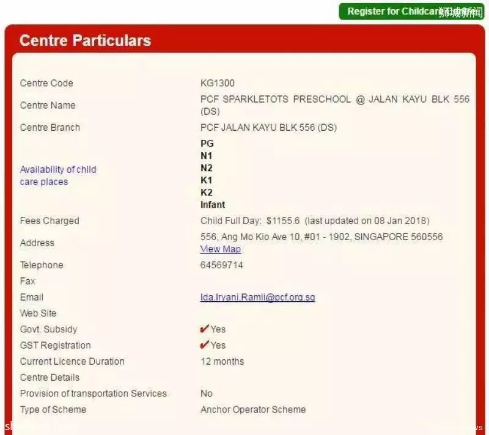
Task: Click the Centre Details label
Action: click(x=50, y=378)
